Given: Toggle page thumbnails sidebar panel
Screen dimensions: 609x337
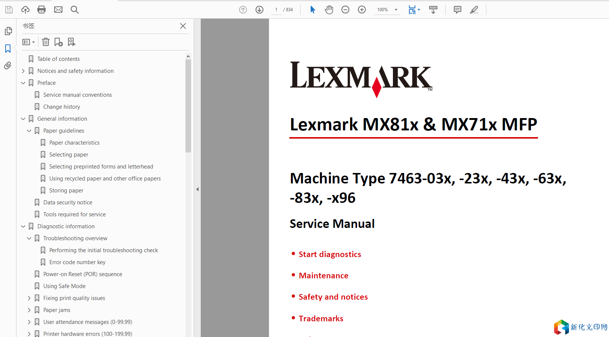Looking at the screenshot, I should pyautogui.click(x=8, y=31).
